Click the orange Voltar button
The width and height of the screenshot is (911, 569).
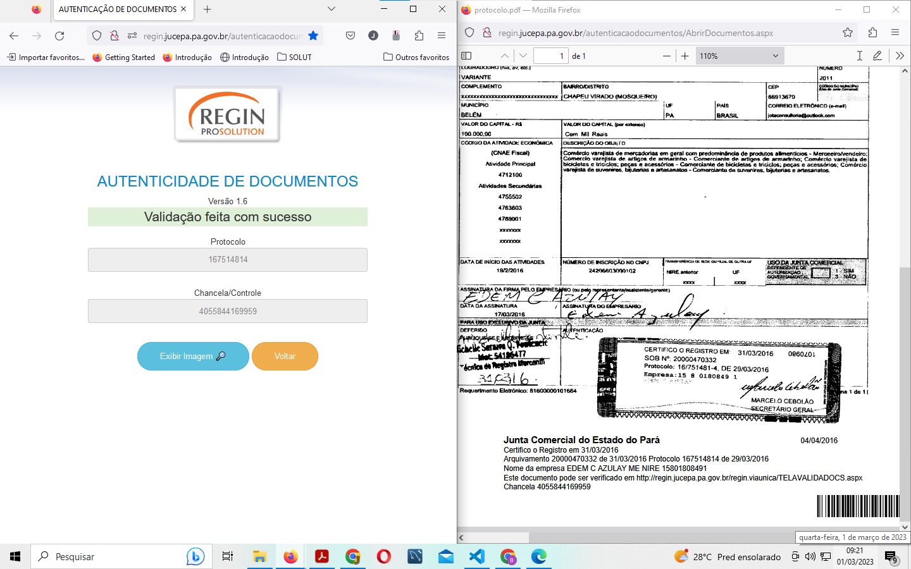click(x=285, y=356)
